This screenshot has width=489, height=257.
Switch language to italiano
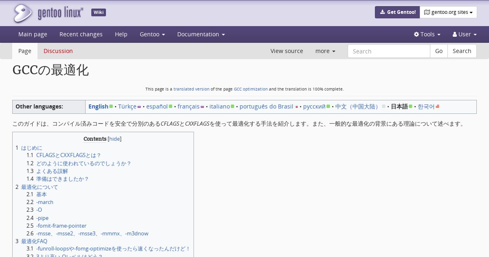(x=220, y=106)
